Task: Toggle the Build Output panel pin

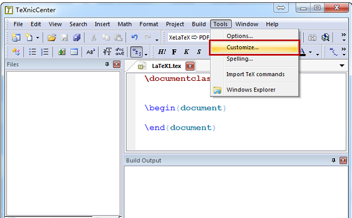Action: [334, 161]
